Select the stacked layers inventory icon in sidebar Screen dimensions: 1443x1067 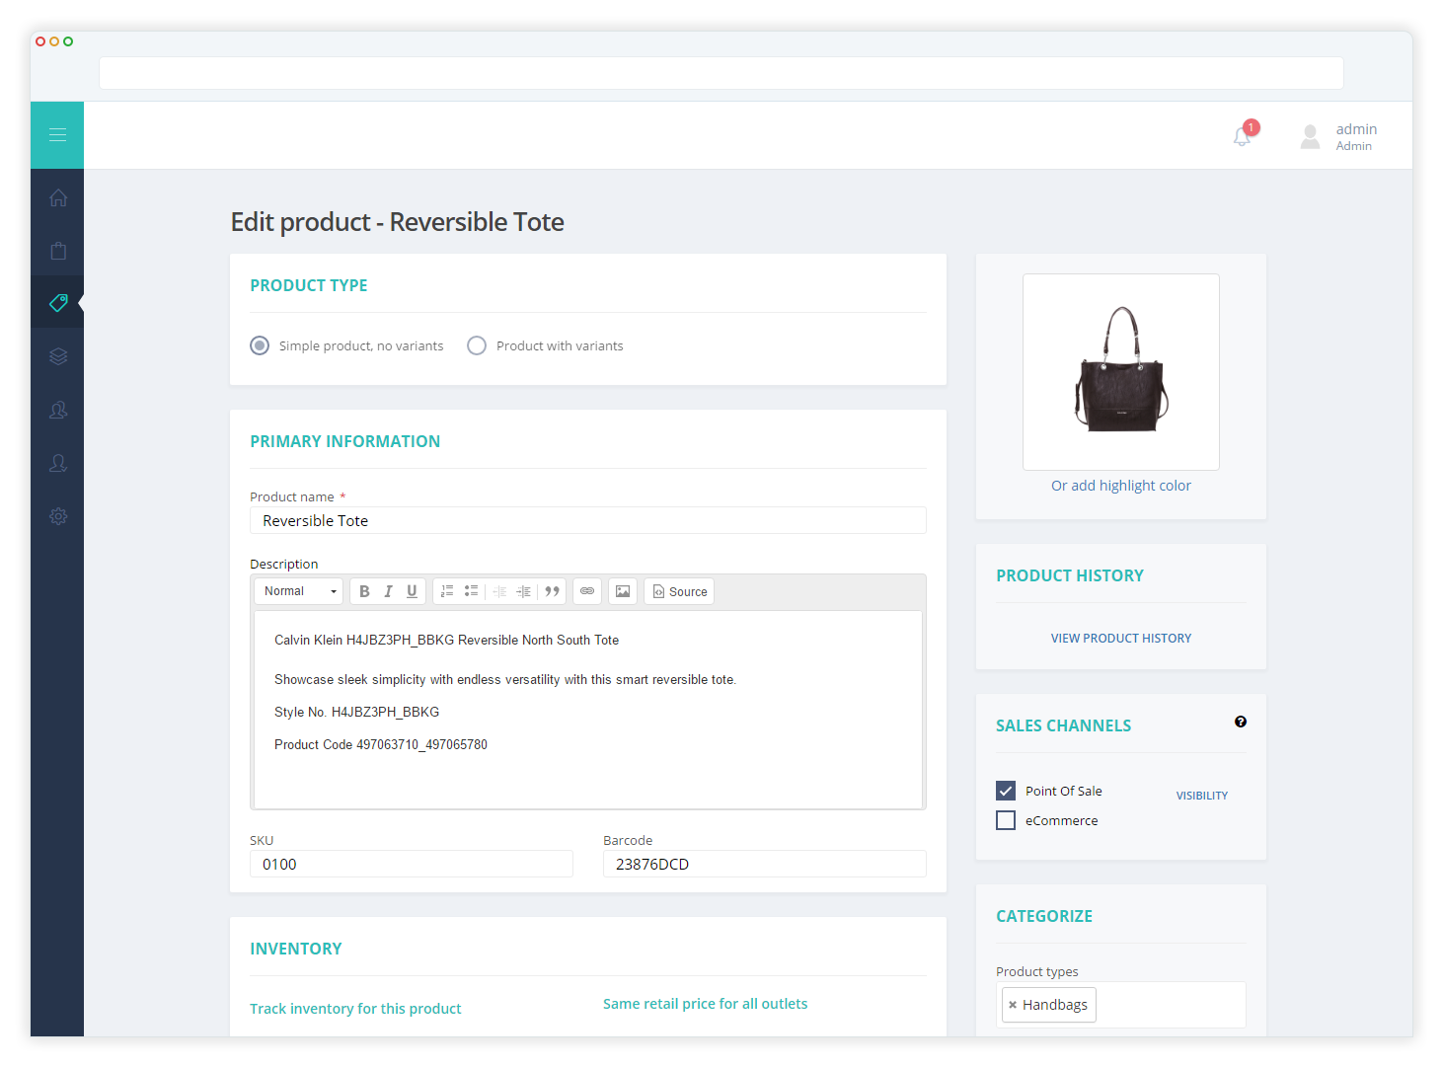(x=57, y=355)
